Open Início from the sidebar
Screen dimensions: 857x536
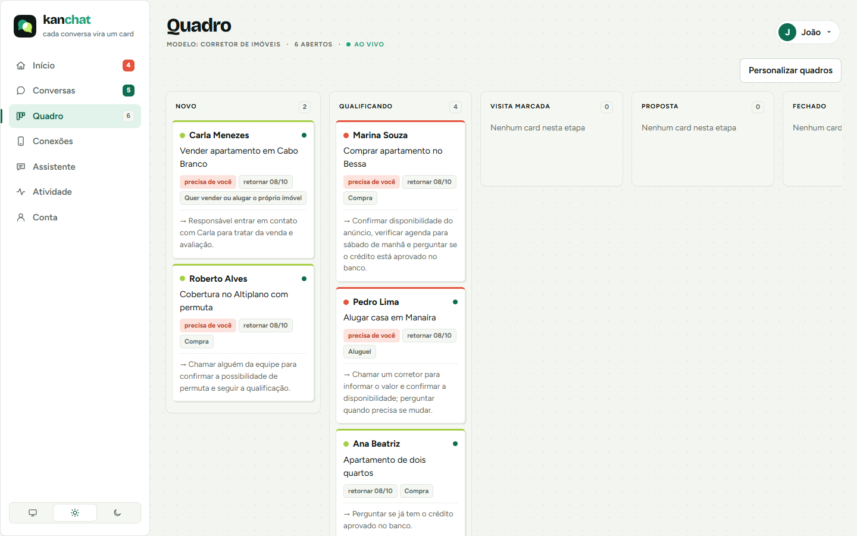75,66
